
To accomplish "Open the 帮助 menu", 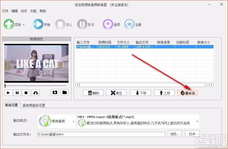I will click(43, 11).
